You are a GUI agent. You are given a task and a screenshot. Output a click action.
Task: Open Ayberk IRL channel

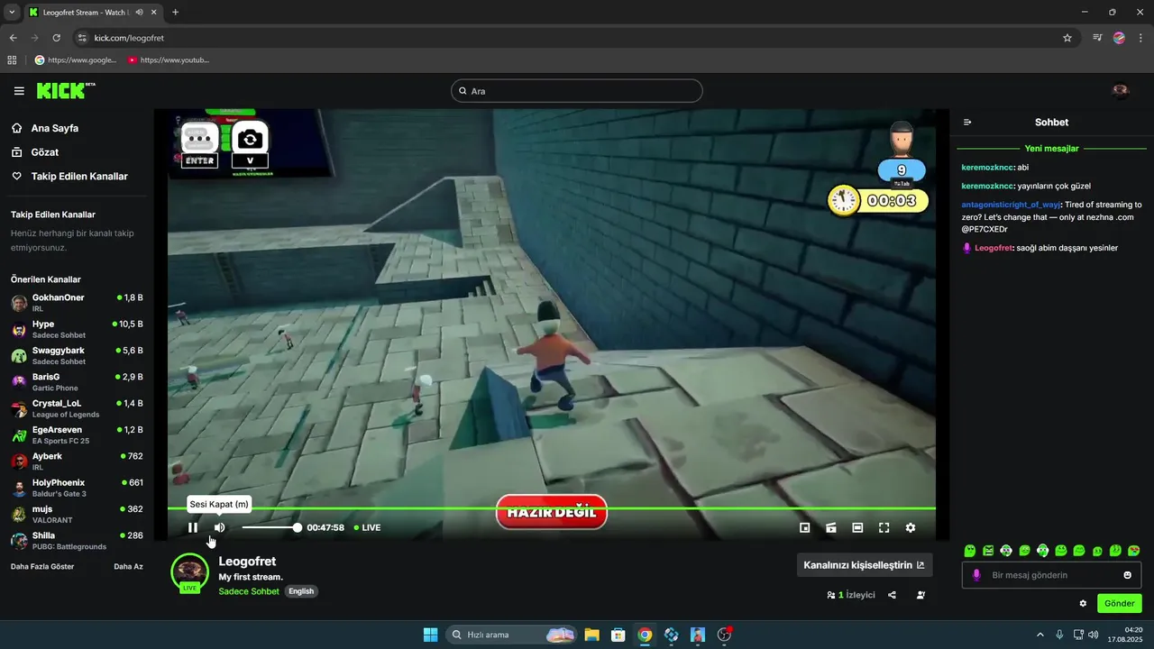(77, 462)
